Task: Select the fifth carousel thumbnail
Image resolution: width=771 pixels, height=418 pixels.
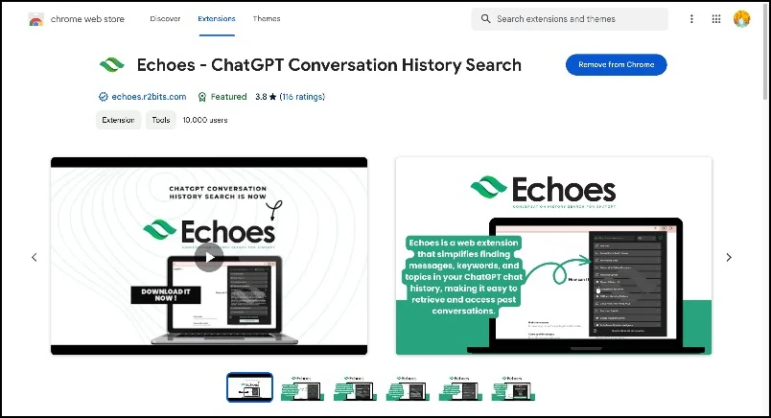Action: (460, 387)
